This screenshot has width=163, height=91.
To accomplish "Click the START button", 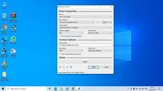I will [93, 67].
